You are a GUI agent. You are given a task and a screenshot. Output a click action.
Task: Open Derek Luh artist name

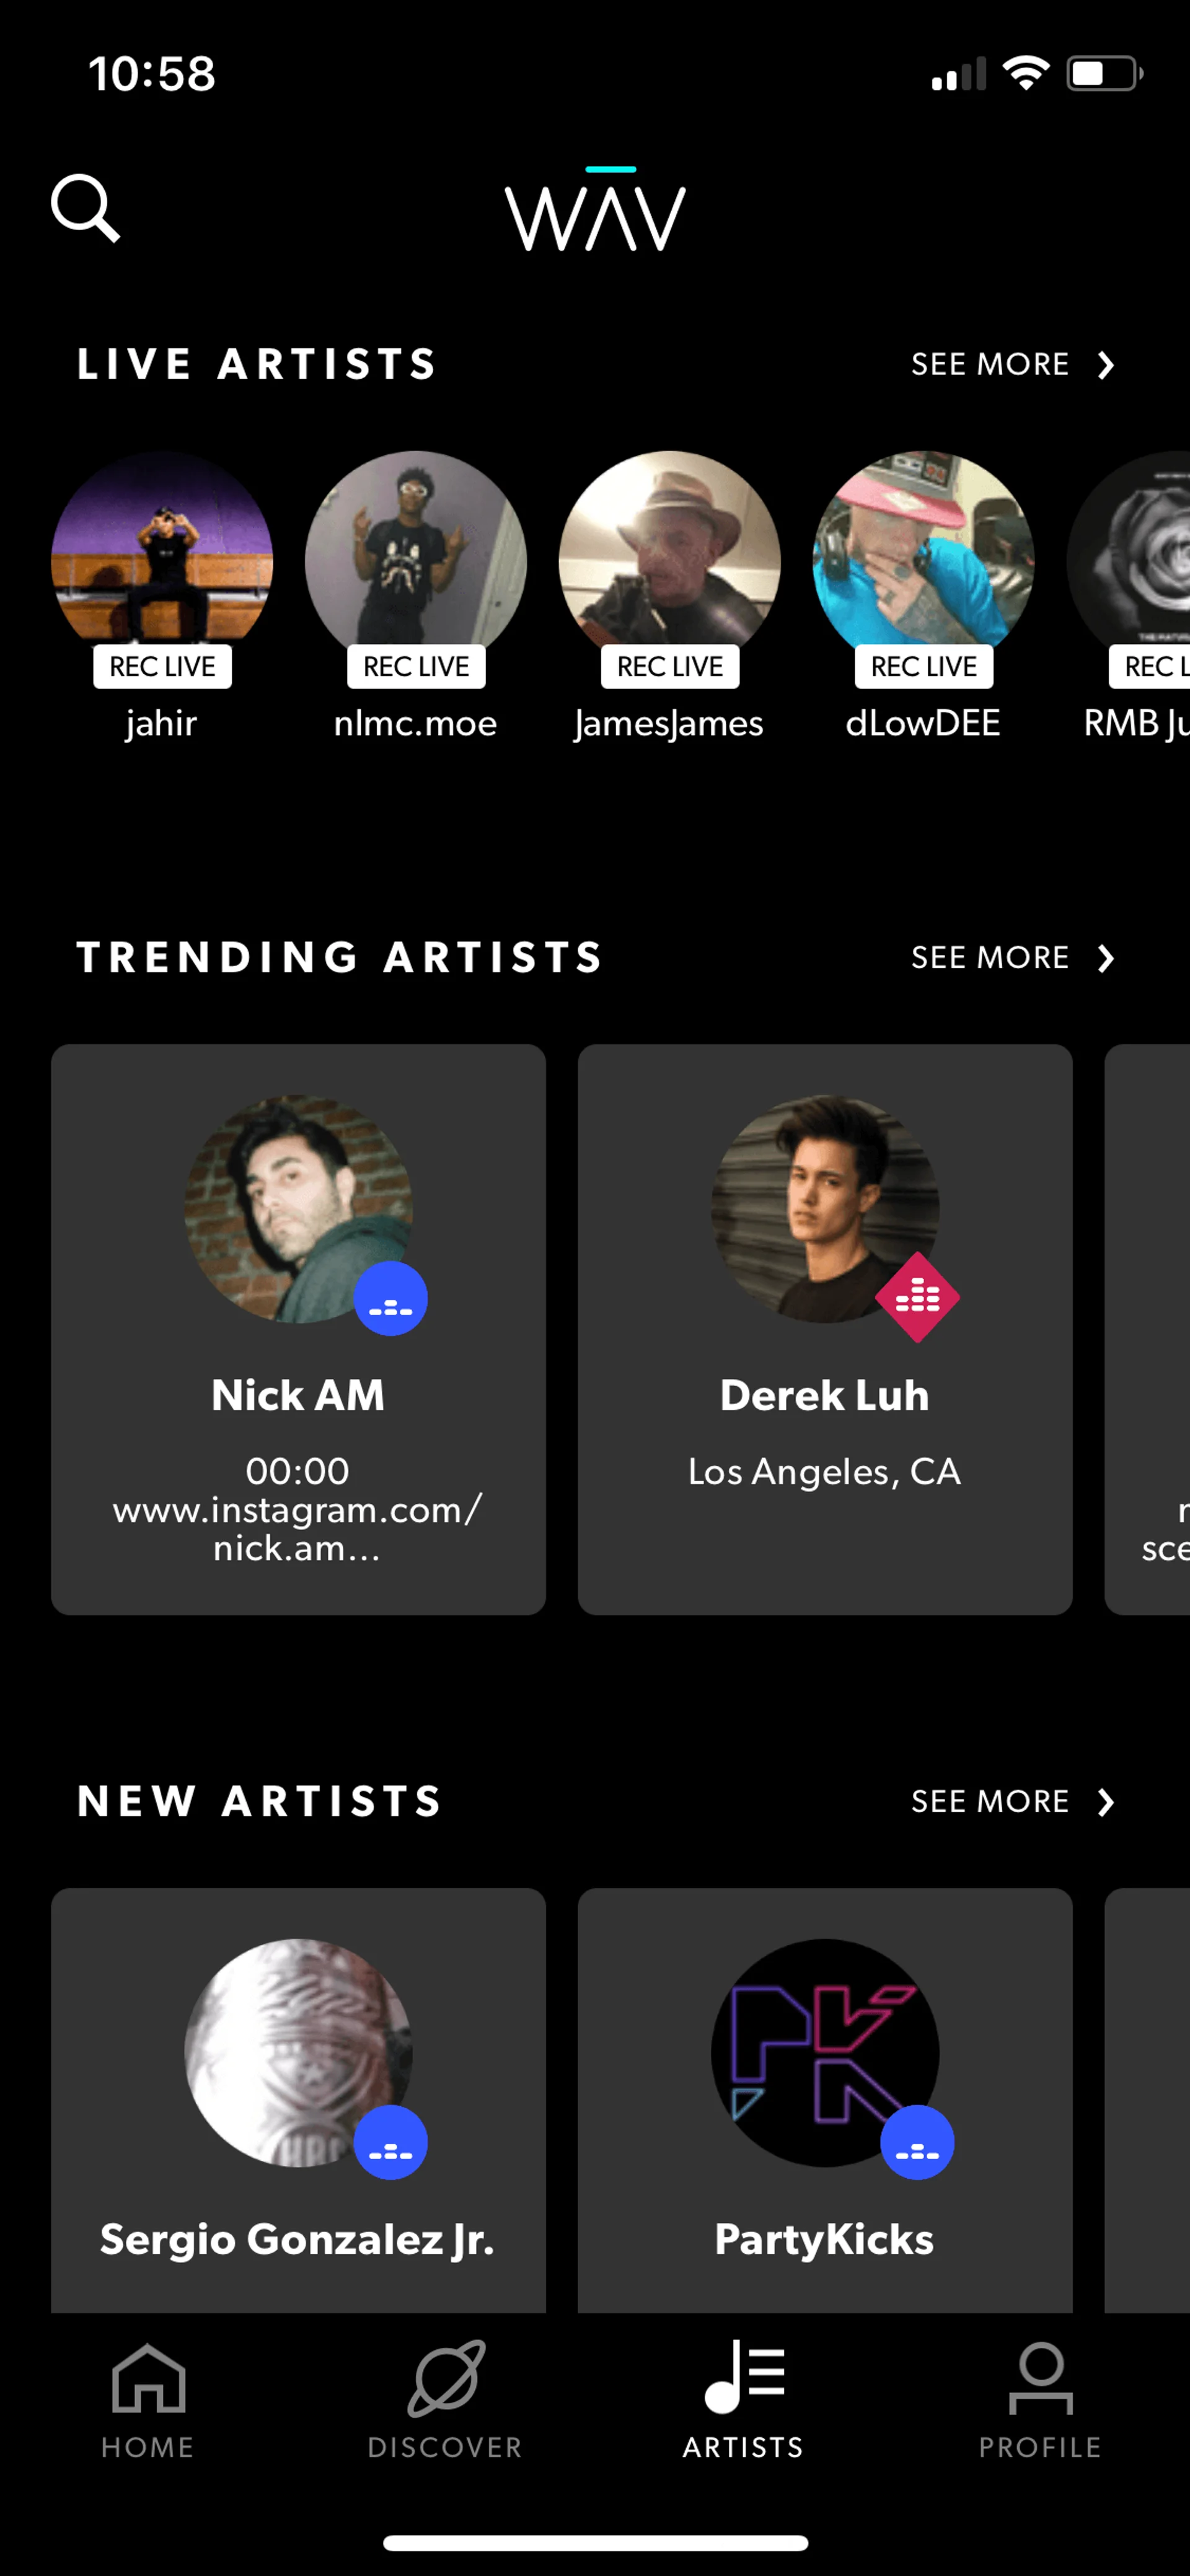point(825,1396)
